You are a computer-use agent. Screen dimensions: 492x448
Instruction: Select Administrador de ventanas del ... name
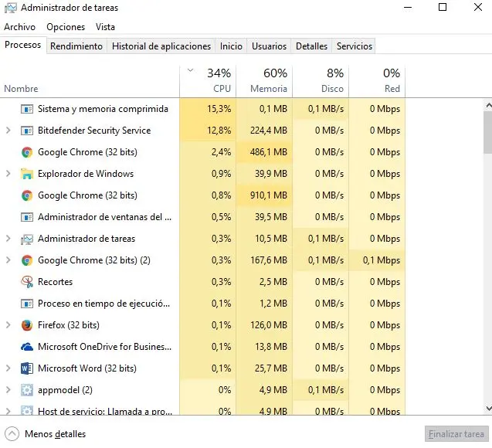click(x=104, y=217)
